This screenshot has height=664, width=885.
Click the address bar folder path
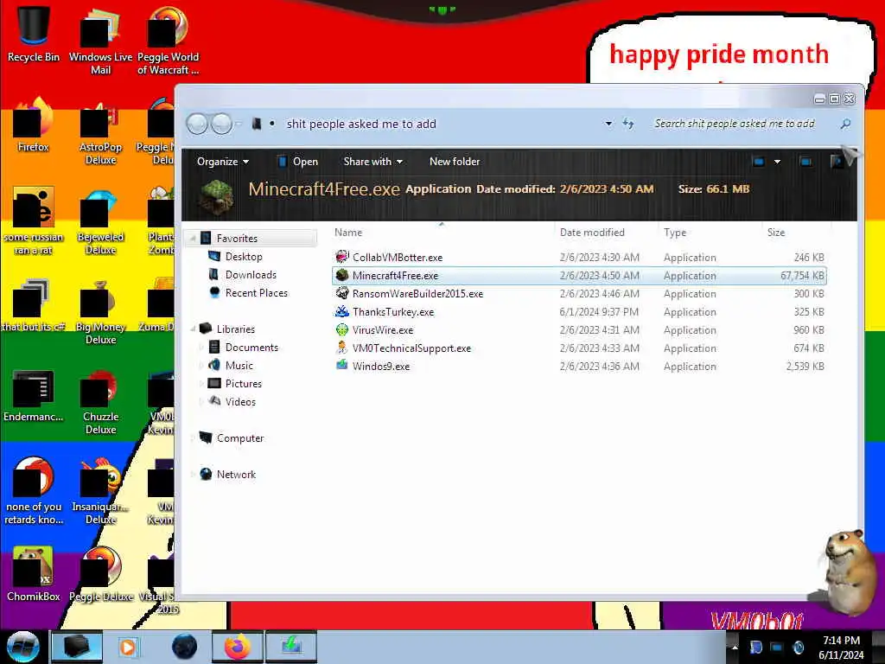point(361,124)
